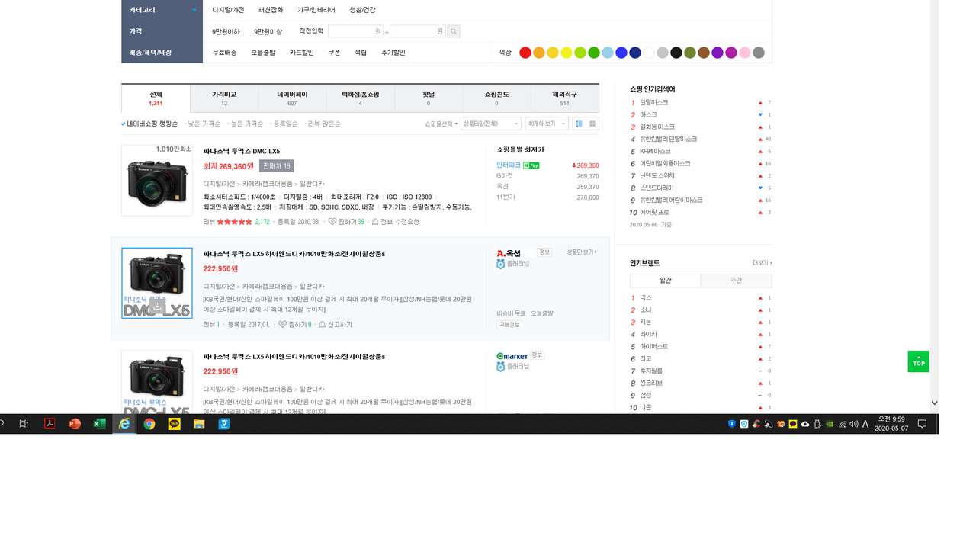This screenshot has width=976, height=549.
Task: Click the volume icon in system tray
Action: pyautogui.click(x=853, y=424)
